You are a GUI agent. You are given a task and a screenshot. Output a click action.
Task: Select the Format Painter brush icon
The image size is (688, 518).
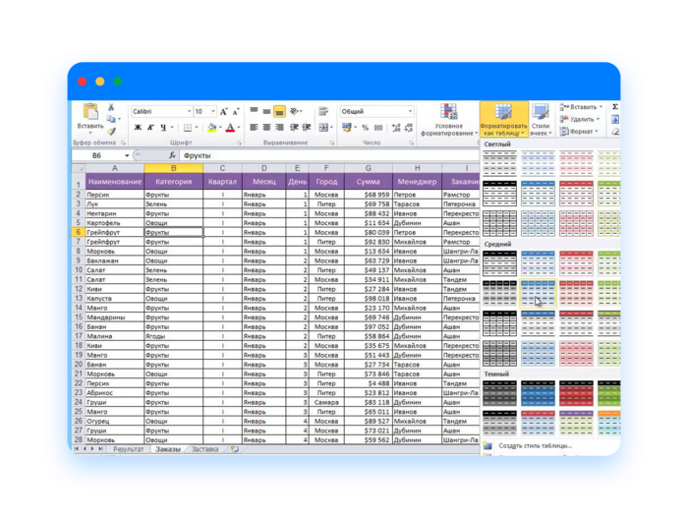[111, 131]
